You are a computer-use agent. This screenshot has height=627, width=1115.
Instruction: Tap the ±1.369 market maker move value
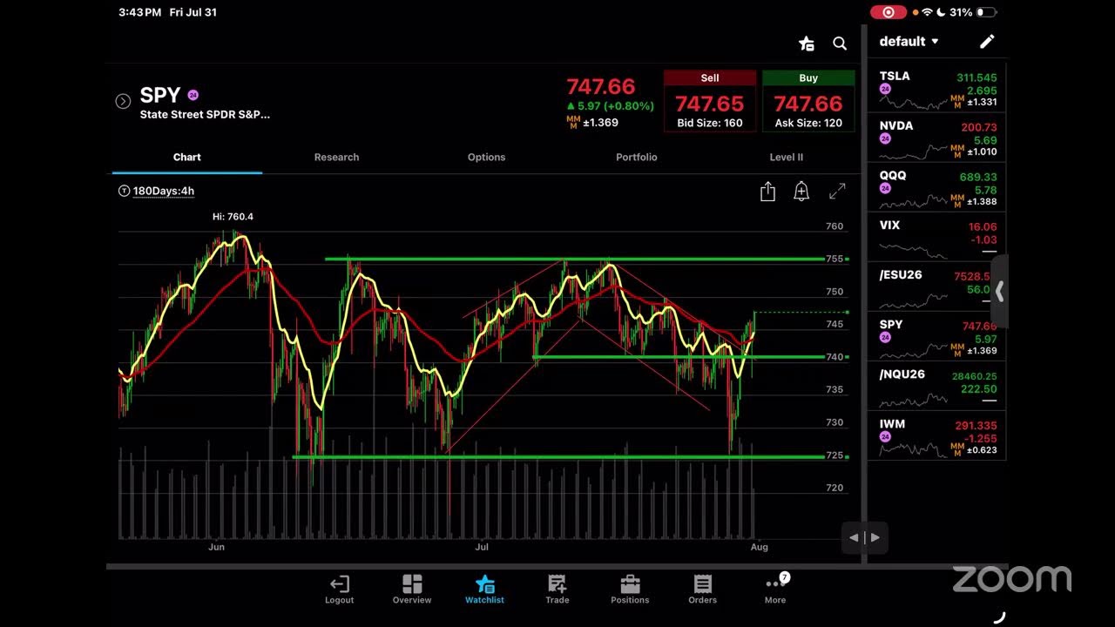click(x=599, y=123)
